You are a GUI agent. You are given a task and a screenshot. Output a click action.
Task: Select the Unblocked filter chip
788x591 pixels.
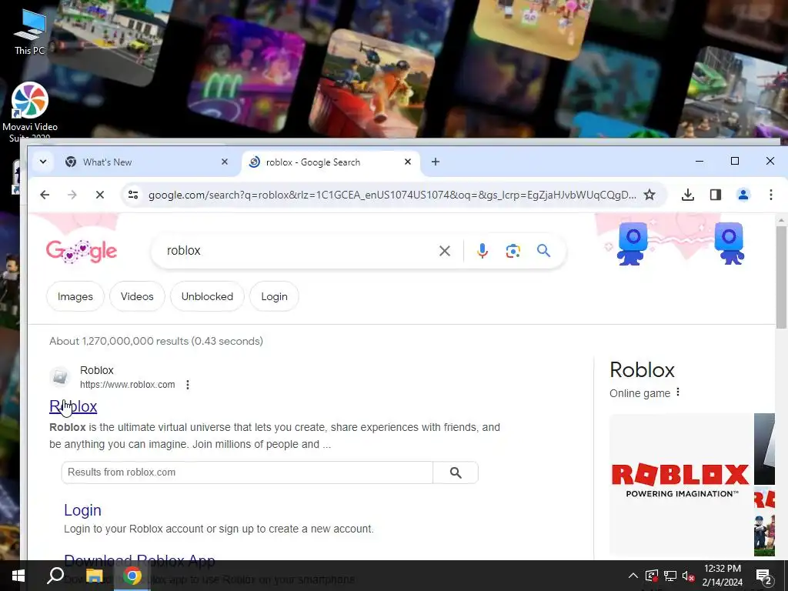click(x=207, y=296)
